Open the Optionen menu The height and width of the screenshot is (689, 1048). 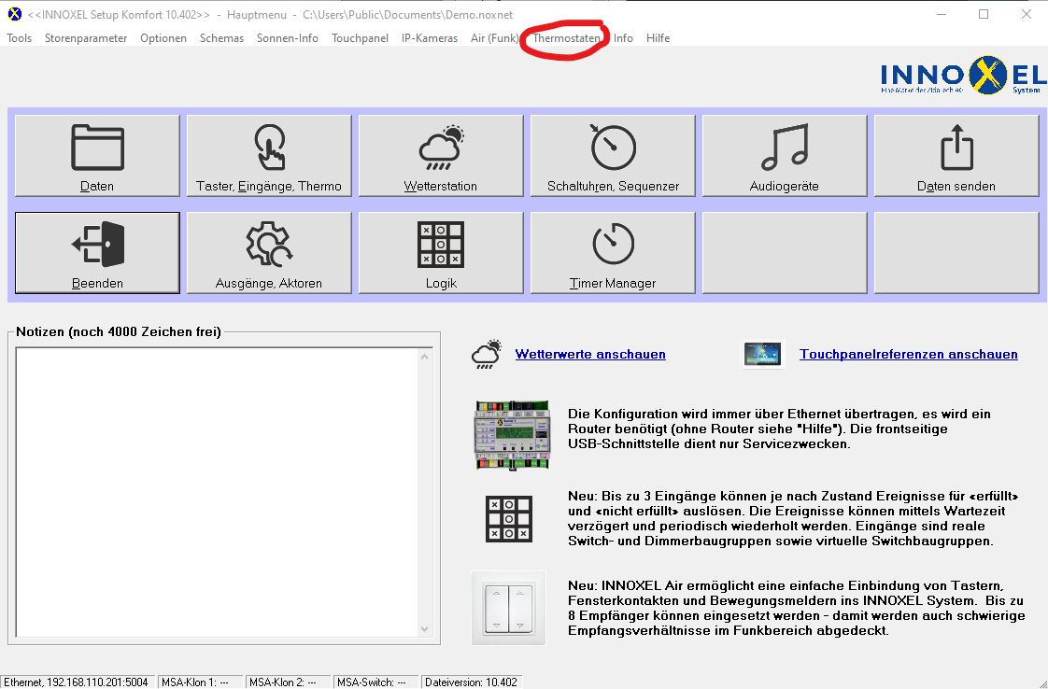pyautogui.click(x=163, y=38)
